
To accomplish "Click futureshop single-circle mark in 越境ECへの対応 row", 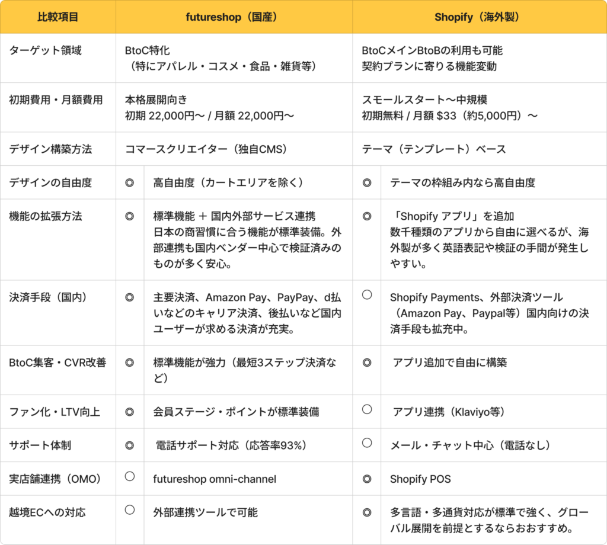I will pos(130,510).
